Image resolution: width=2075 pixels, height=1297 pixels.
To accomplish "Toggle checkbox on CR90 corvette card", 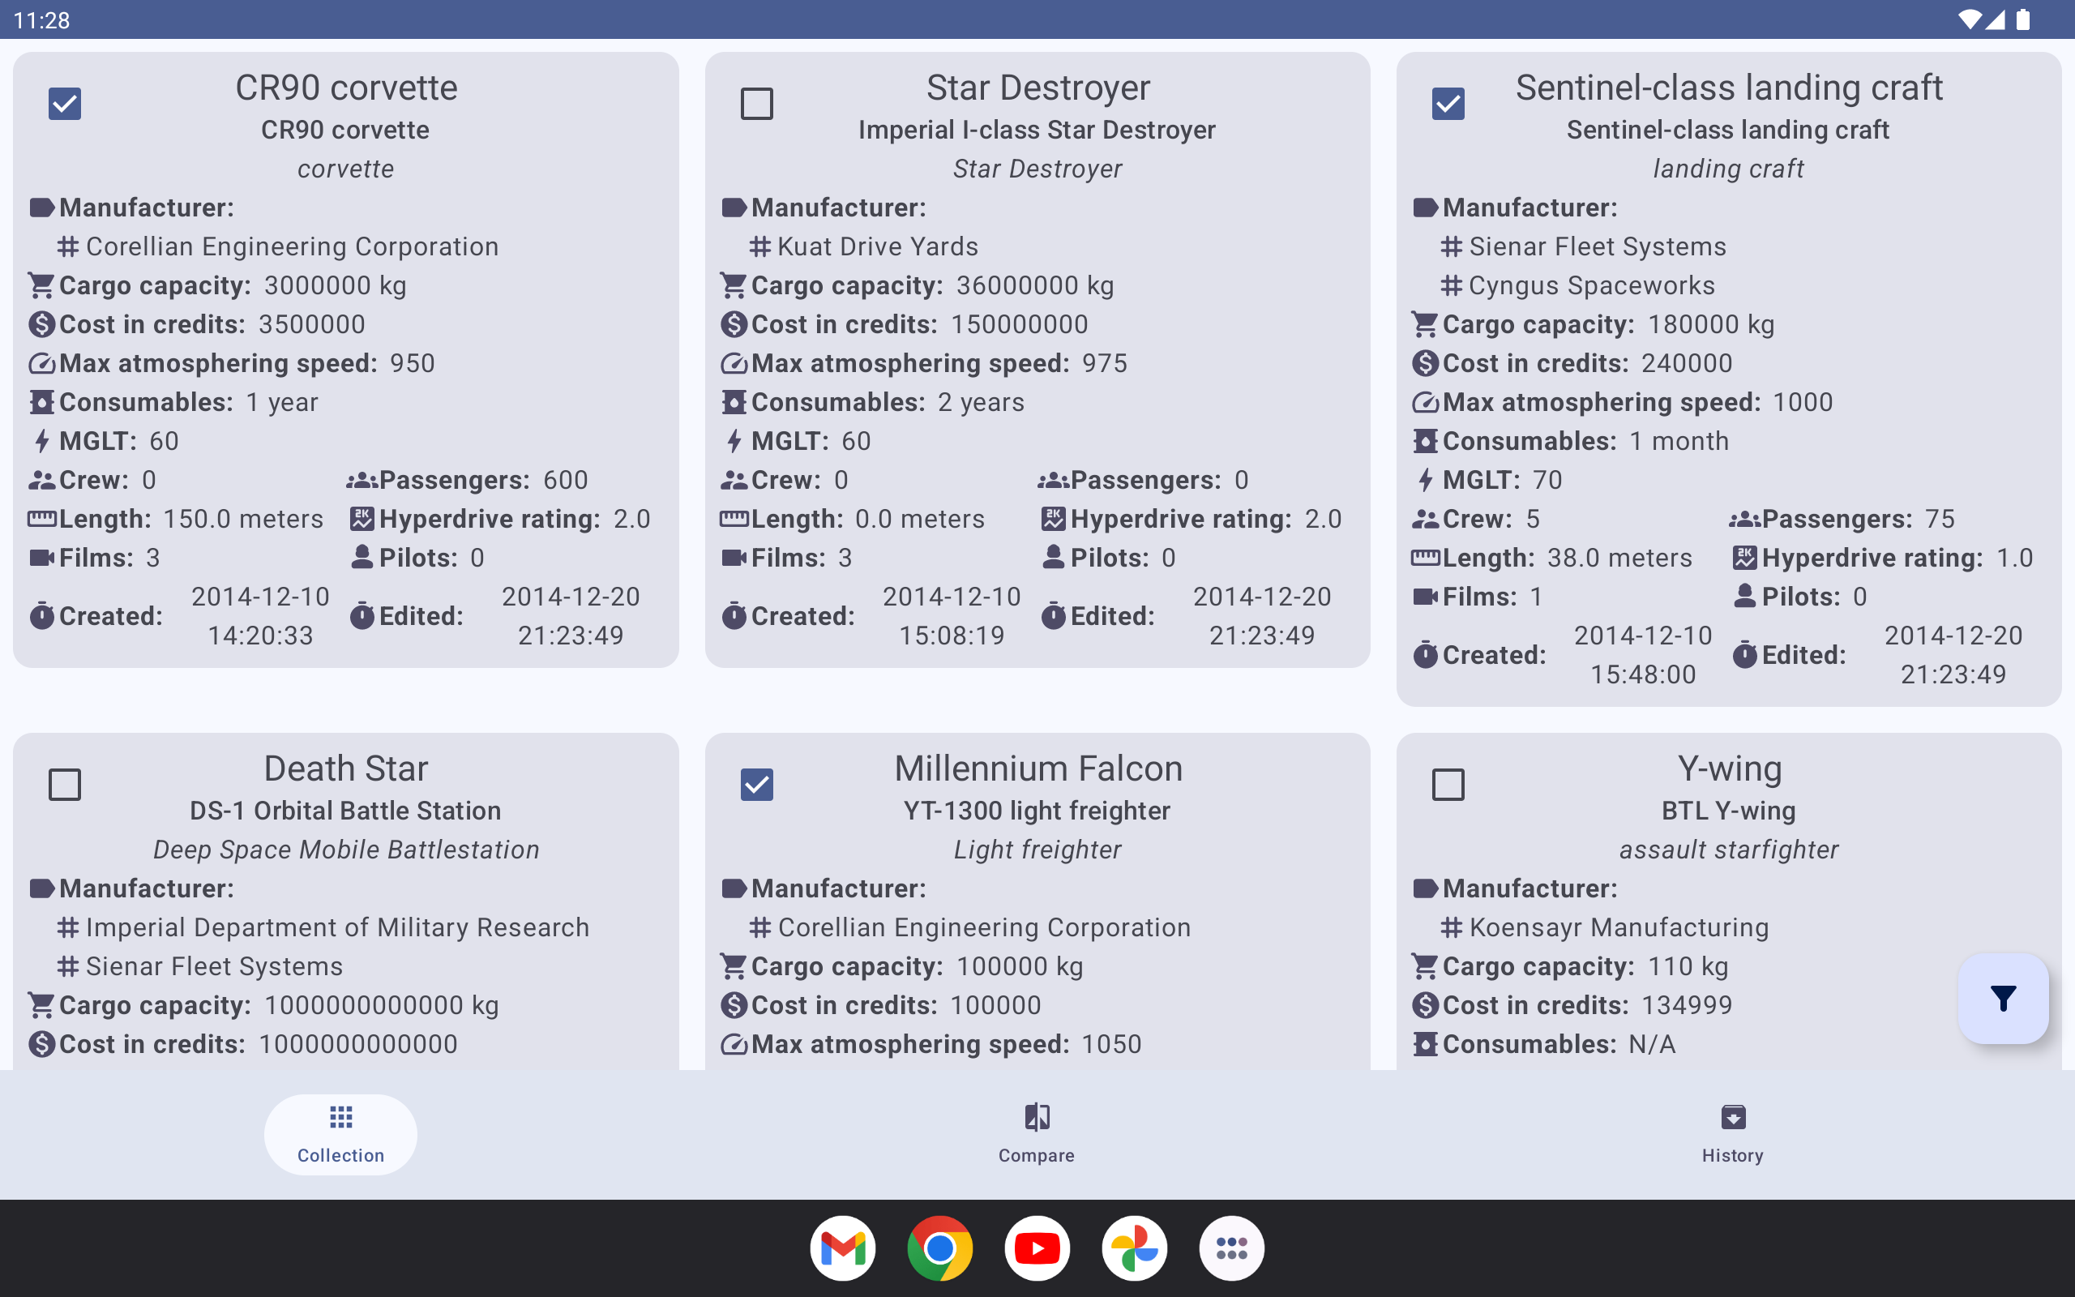I will pos(64,101).
